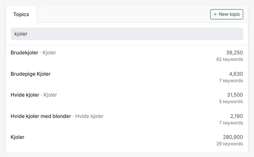Select the Brudepige Kjoler topic
254x157 pixels.
(31, 74)
